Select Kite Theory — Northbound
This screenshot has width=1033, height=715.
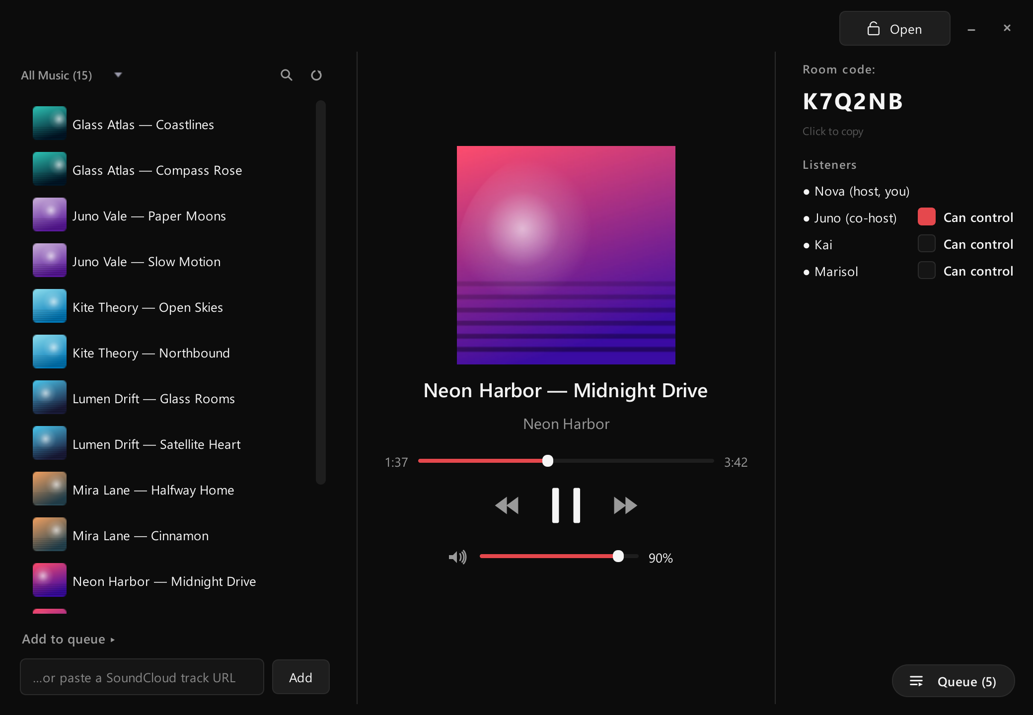tap(151, 353)
